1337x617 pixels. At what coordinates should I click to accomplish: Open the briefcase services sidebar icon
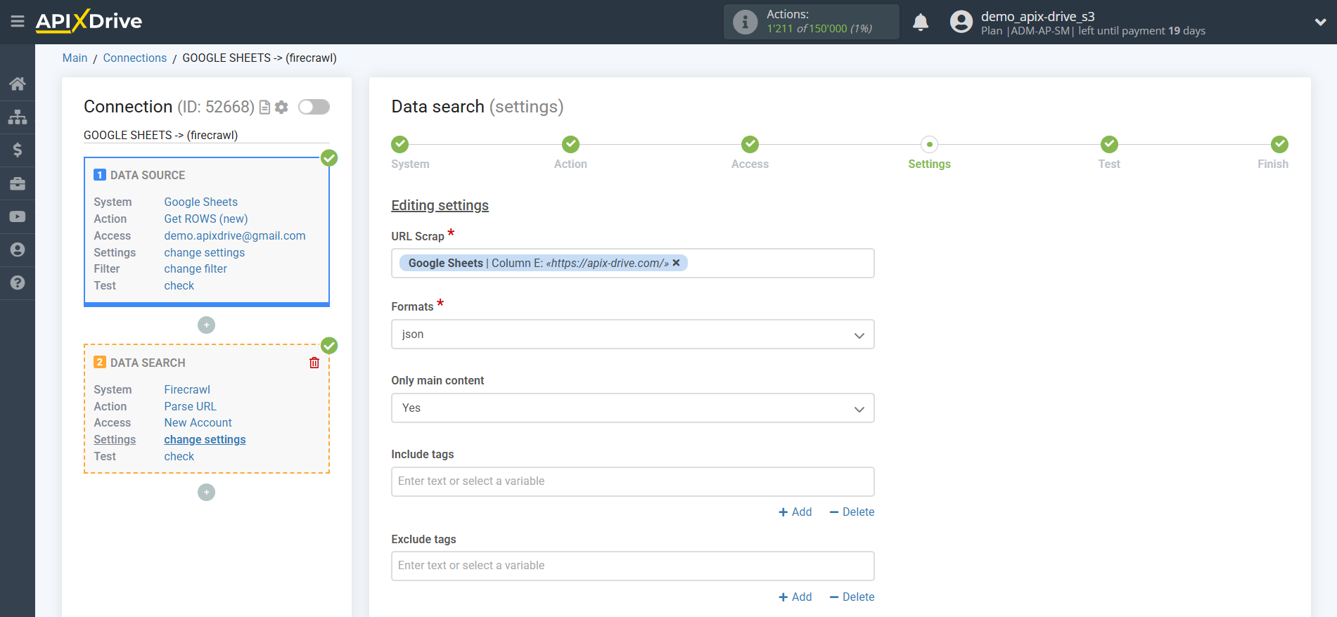pos(18,183)
